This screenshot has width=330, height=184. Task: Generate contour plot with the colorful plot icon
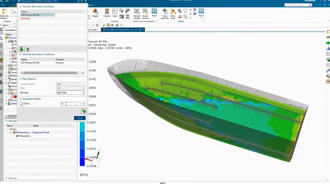[84, 111]
